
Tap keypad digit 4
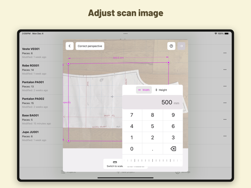[132, 126]
